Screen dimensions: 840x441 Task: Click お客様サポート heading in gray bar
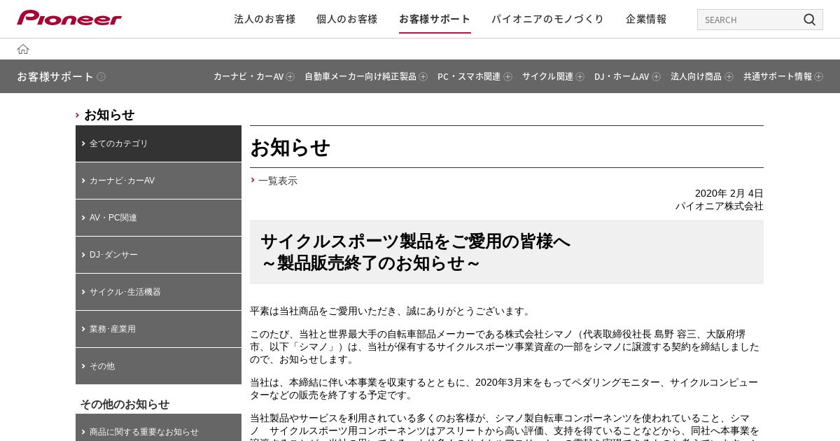pyautogui.click(x=55, y=77)
